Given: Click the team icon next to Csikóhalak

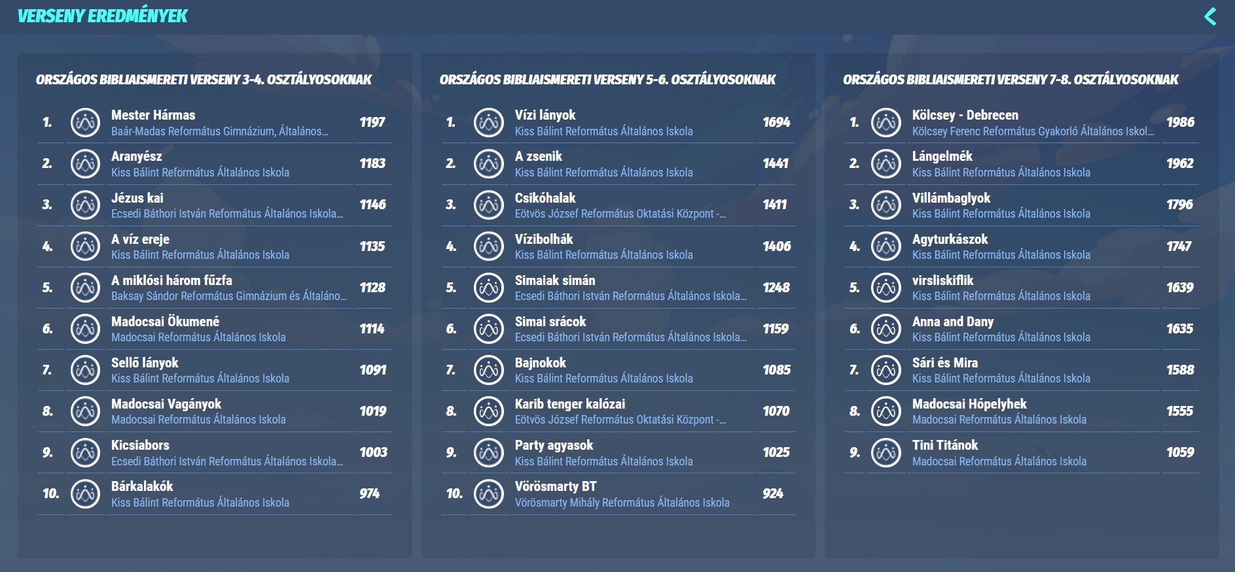Looking at the screenshot, I should point(489,205).
